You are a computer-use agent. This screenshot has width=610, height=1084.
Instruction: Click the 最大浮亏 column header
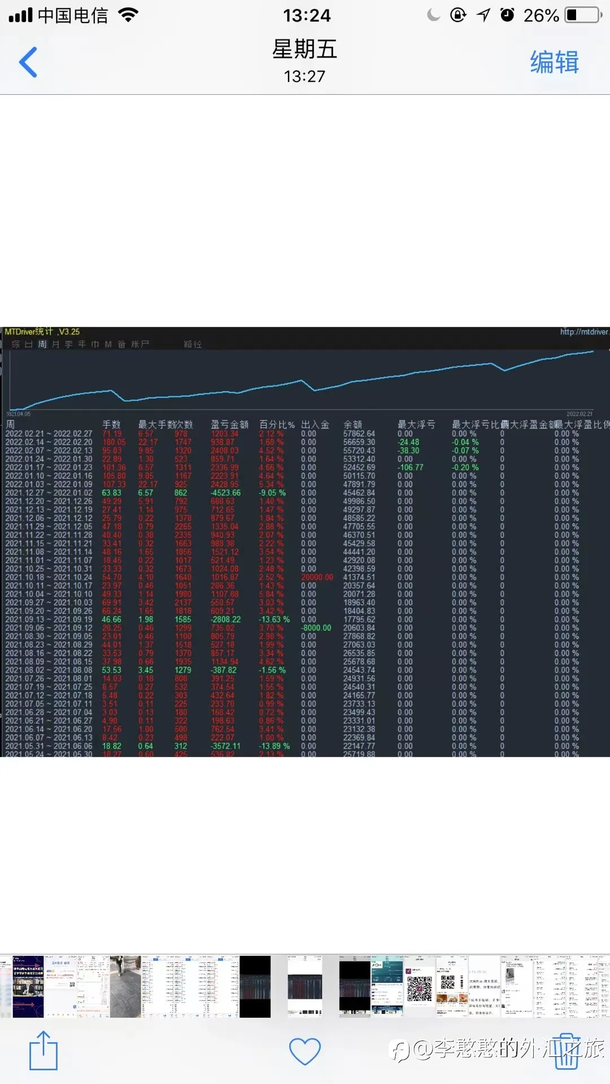[416, 425]
